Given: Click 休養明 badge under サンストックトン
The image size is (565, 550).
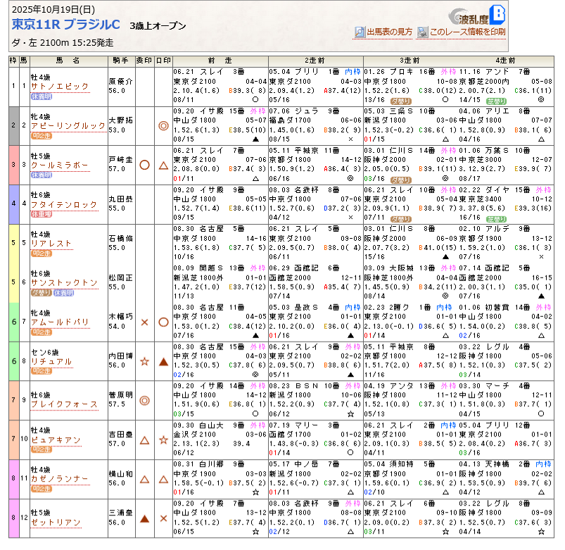Looking at the screenshot, I should pyautogui.click(x=64, y=293).
